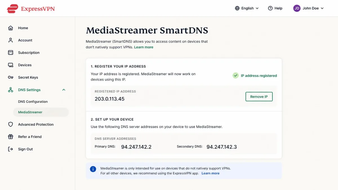This screenshot has width=338, height=190.
Task: Click the green IP registered checkmark icon
Action: (x=235, y=75)
